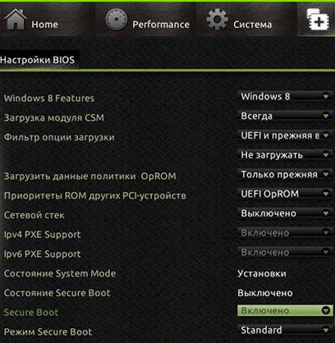Select the Настройки BIOS tab
This screenshot has height=343, width=335.
pyautogui.click(x=38, y=60)
